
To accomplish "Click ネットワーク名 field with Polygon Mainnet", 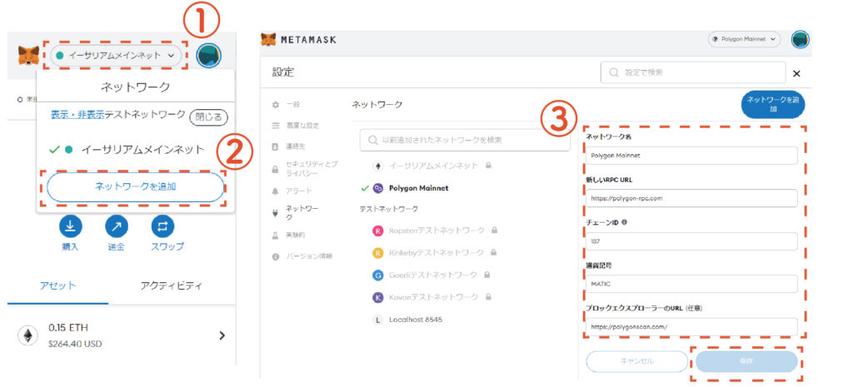I will coord(691,155).
